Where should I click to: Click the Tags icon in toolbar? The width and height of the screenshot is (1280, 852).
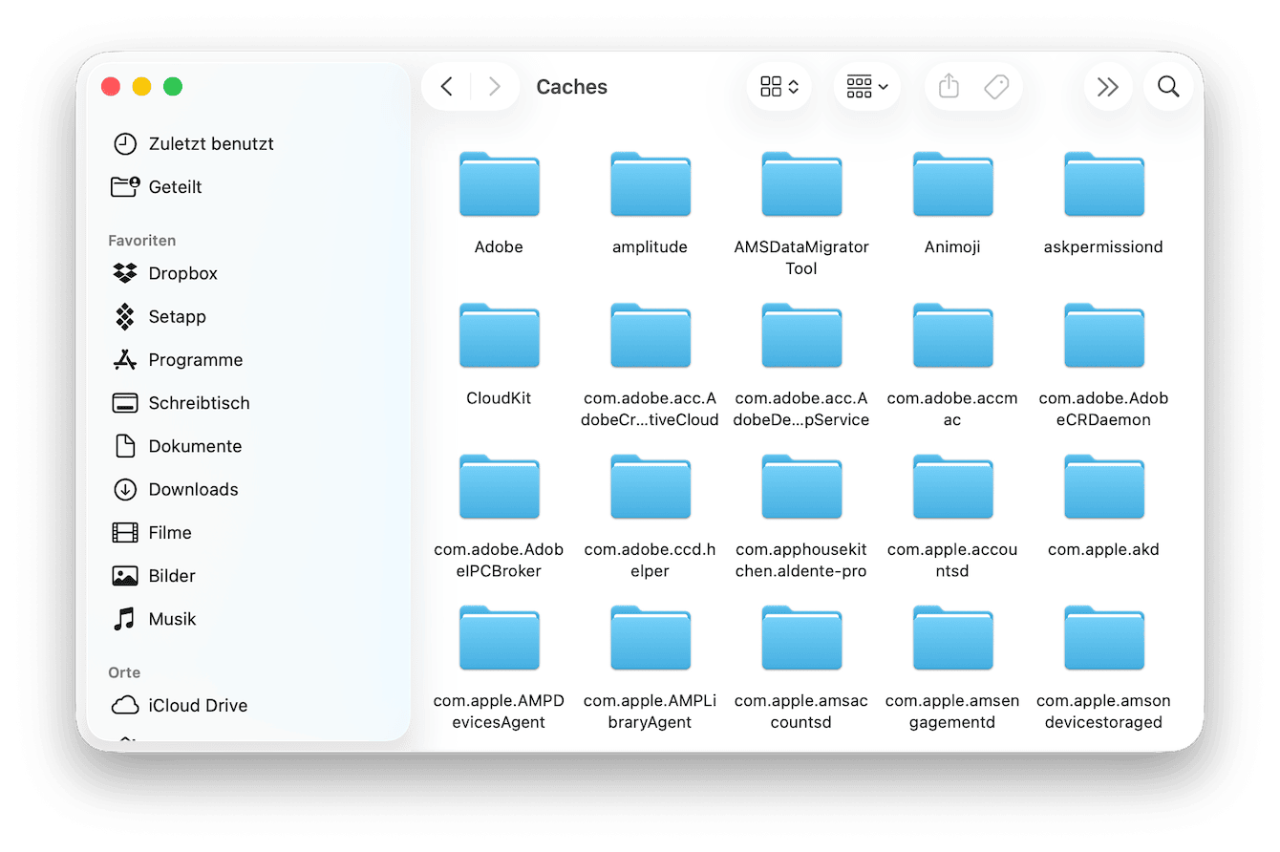(996, 87)
